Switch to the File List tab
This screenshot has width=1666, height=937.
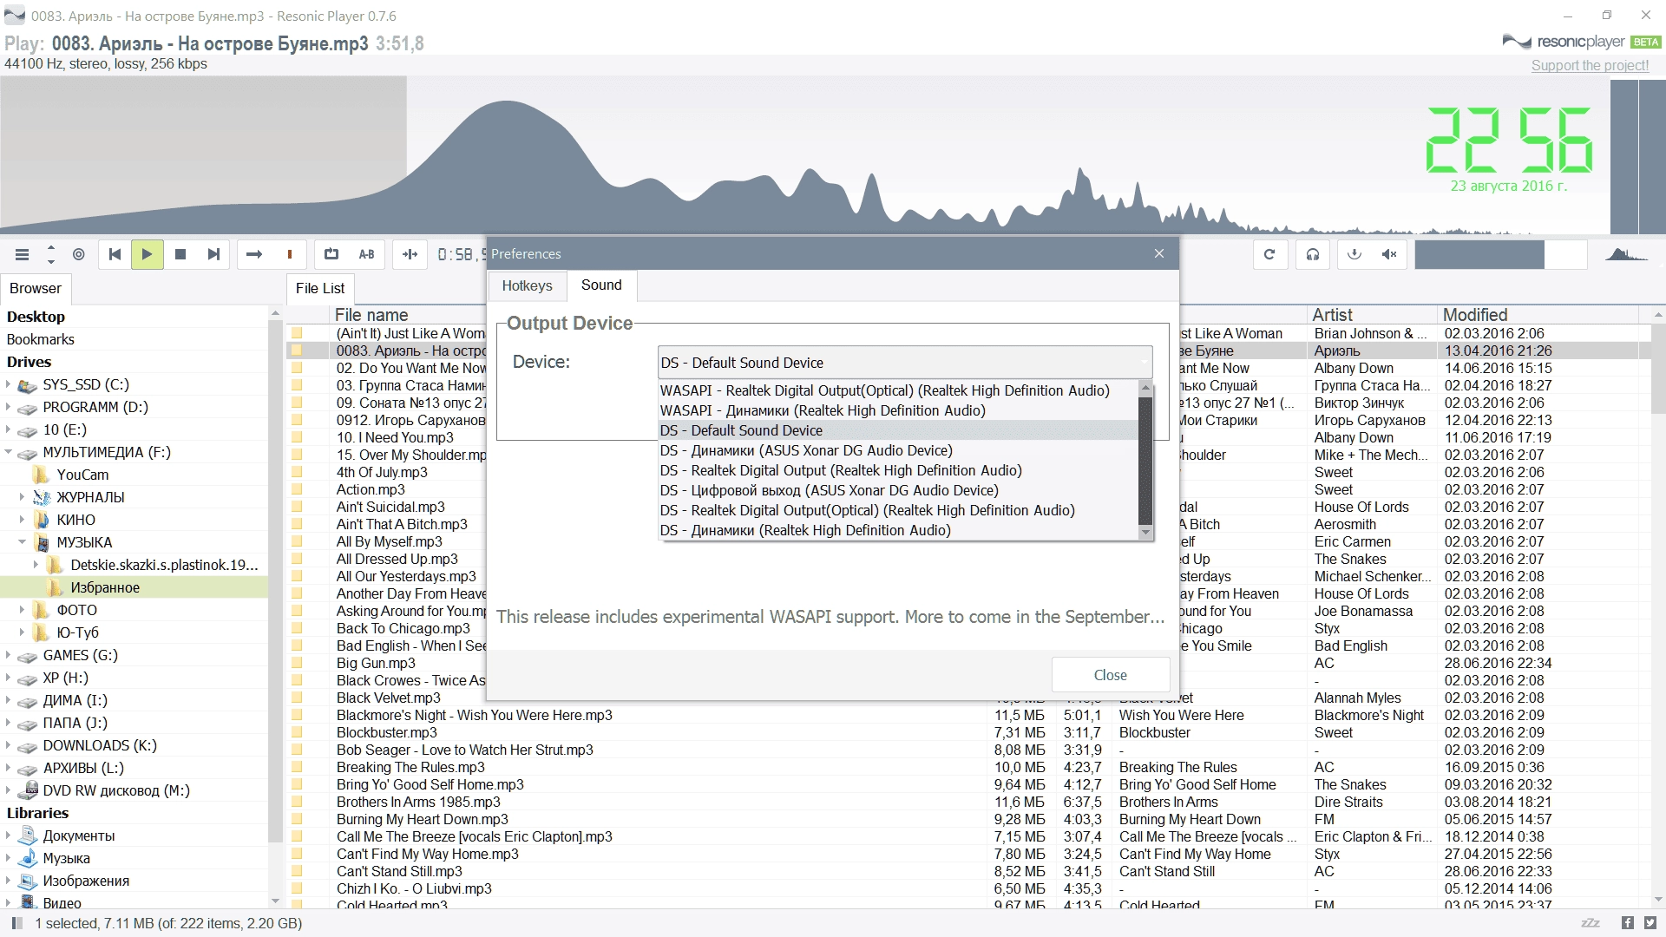pos(320,288)
